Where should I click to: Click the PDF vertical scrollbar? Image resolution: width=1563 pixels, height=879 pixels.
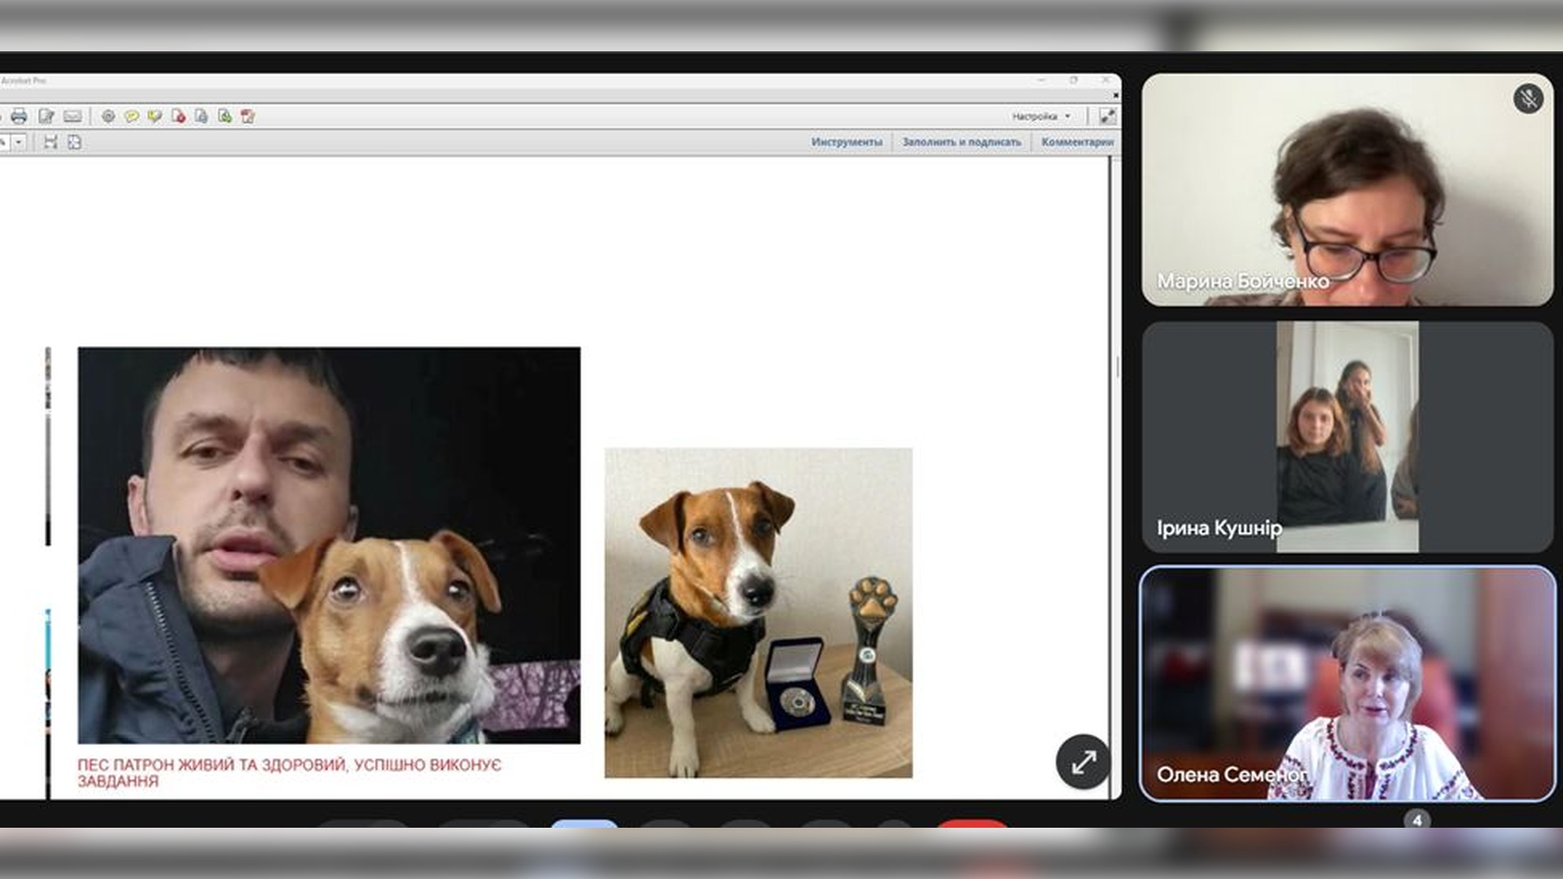[1116, 366]
